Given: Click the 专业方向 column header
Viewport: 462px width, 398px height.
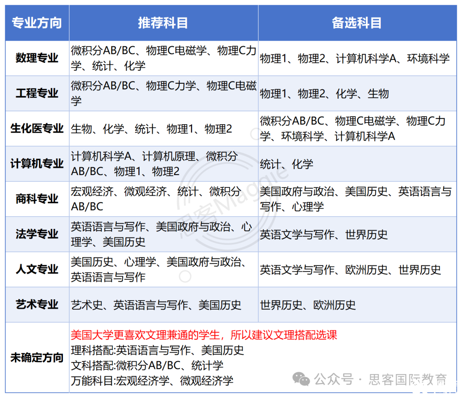Looking at the screenshot, I should click(x=37, y=23).
